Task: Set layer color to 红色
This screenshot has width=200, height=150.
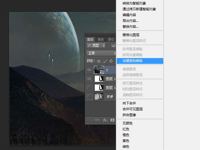Action: [126, 129]
